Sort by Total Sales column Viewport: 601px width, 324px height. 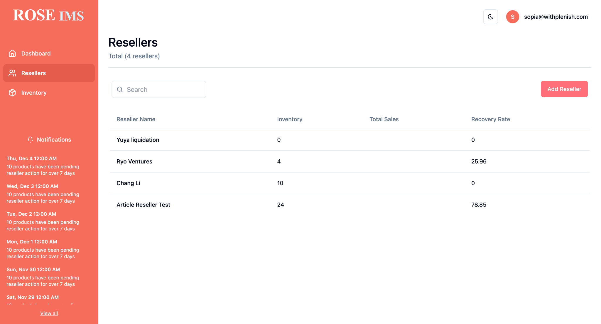coord(384,119)
